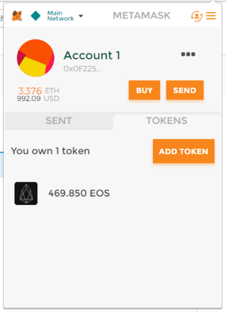The image size is (226, 312).
Task: Click the METAMASK title text
Action: point(142,16)
